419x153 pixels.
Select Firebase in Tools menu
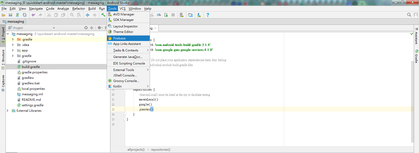(x=128, y=38)
